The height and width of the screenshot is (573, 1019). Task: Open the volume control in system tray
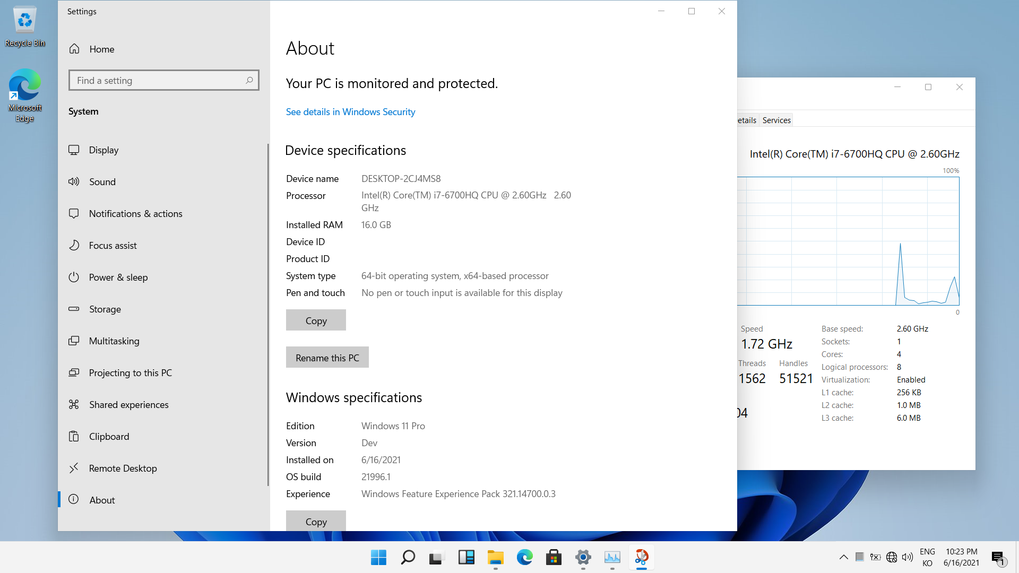[x=908, y=557]
